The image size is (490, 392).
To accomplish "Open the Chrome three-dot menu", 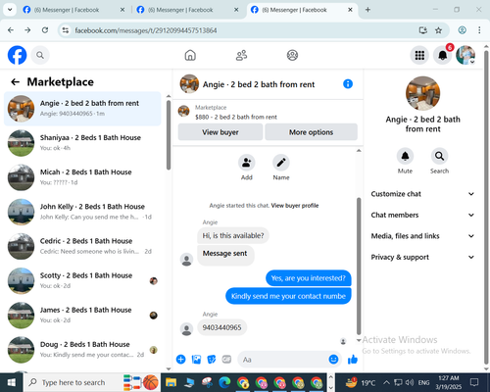I will 479,30.
